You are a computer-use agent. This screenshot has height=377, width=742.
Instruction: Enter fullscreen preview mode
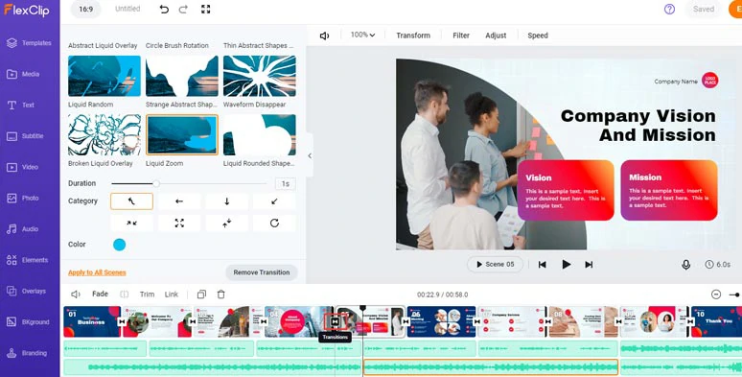pyautogui.click(x=205, y=9)
